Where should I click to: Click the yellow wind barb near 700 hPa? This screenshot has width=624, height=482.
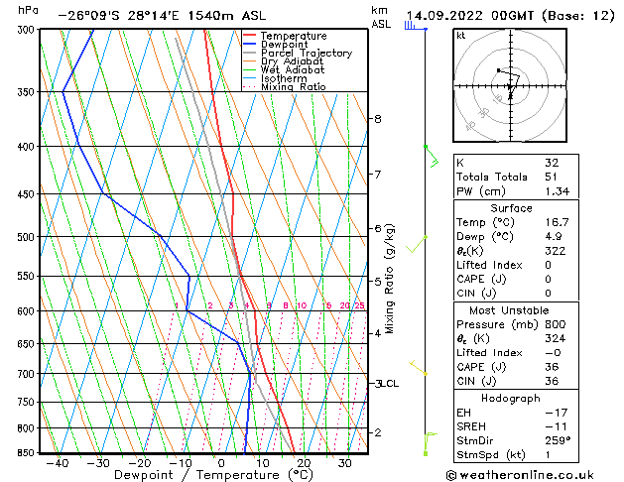(x=420, y=370)
